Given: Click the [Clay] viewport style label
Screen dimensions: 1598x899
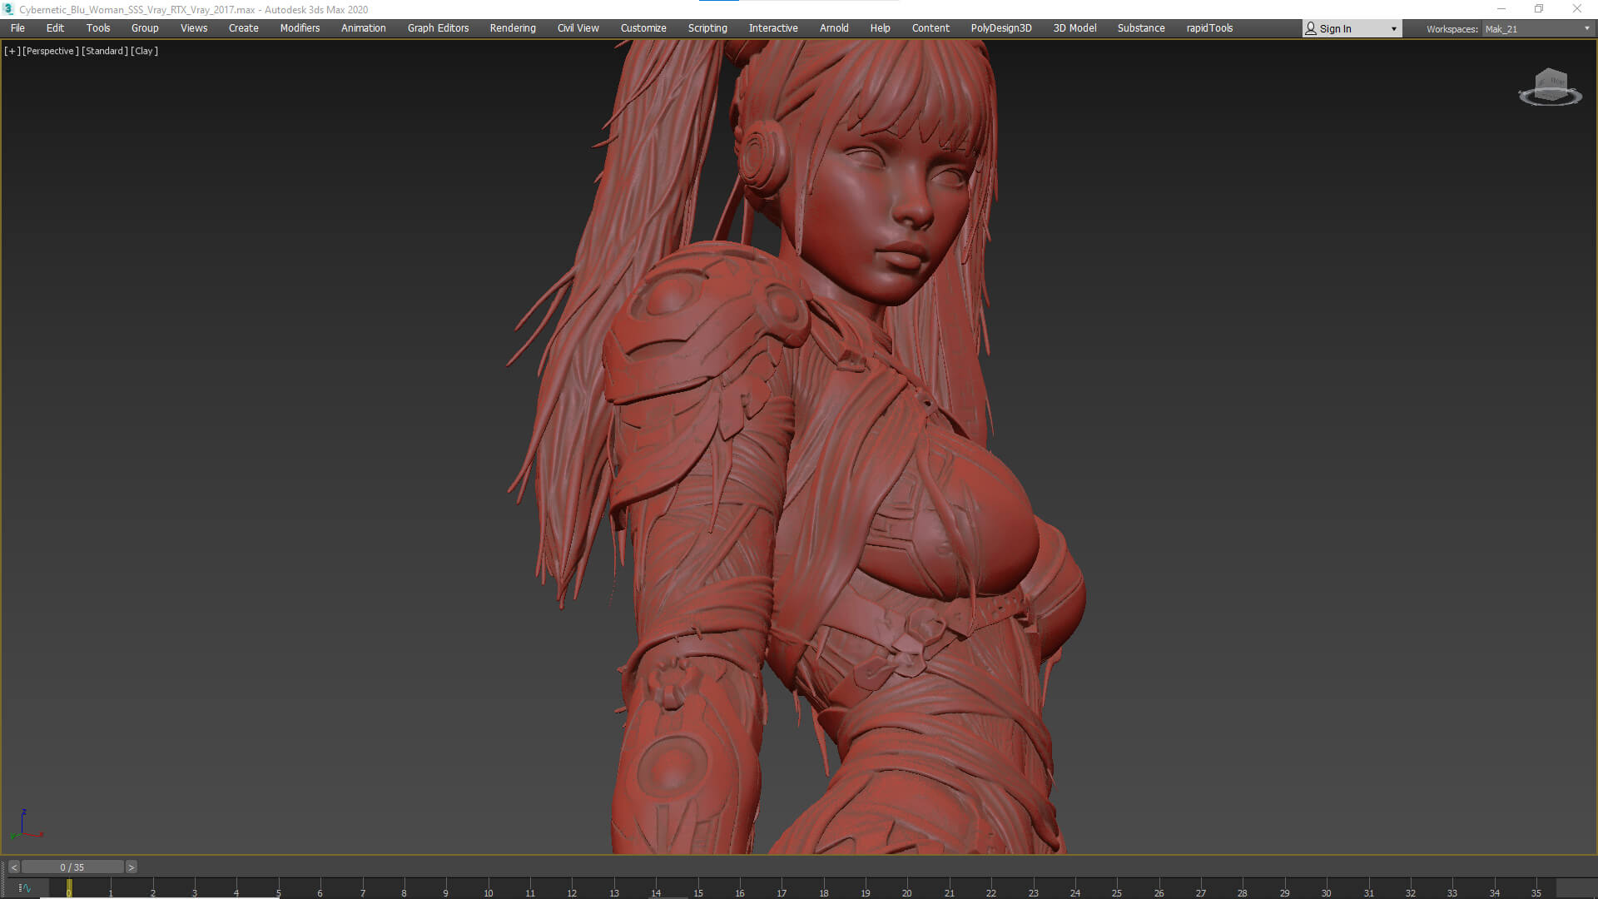Looking at the screenshot, I should (x=145, y=51).
